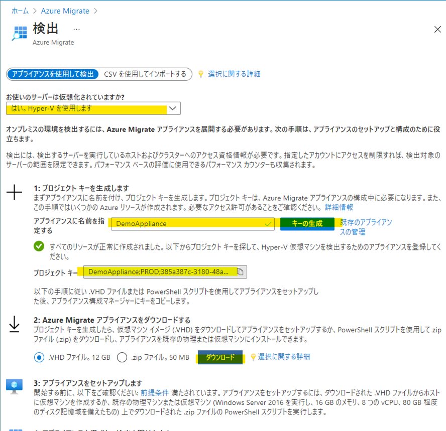Viewport: 446px width, 431px height.
Task: Click the lightbulb icon near the toggle tabs
Action: coord(201,74)
